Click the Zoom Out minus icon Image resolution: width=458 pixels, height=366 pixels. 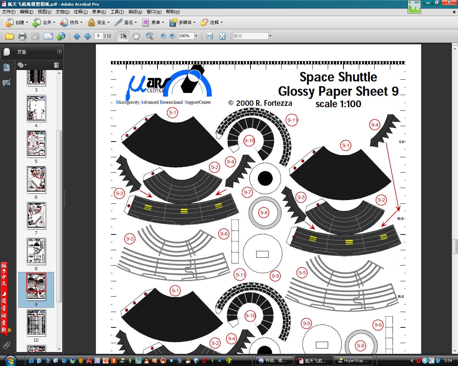click(163, 36)
